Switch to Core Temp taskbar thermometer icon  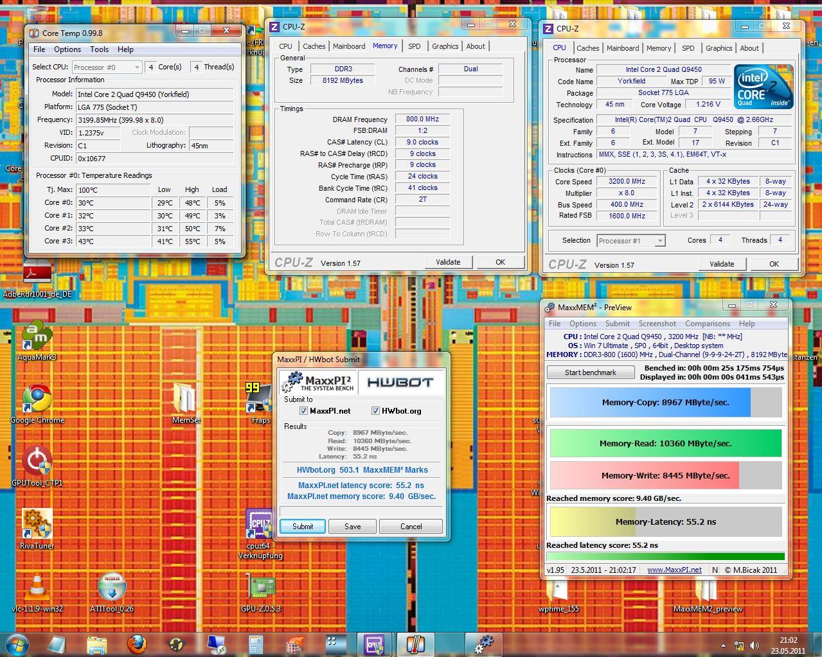click(415, 644)
